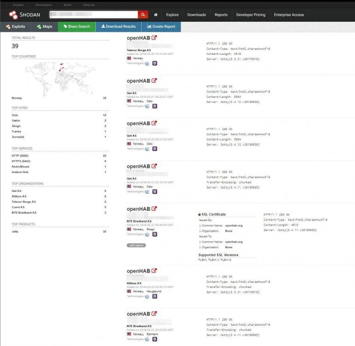Click the red search magnifier button
The image size is (355, 346).
pos(143,15)
